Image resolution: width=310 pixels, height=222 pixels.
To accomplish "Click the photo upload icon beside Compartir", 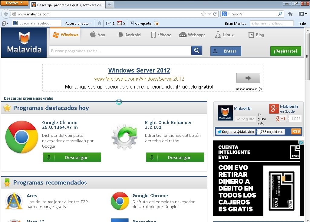I will [157, 23].
